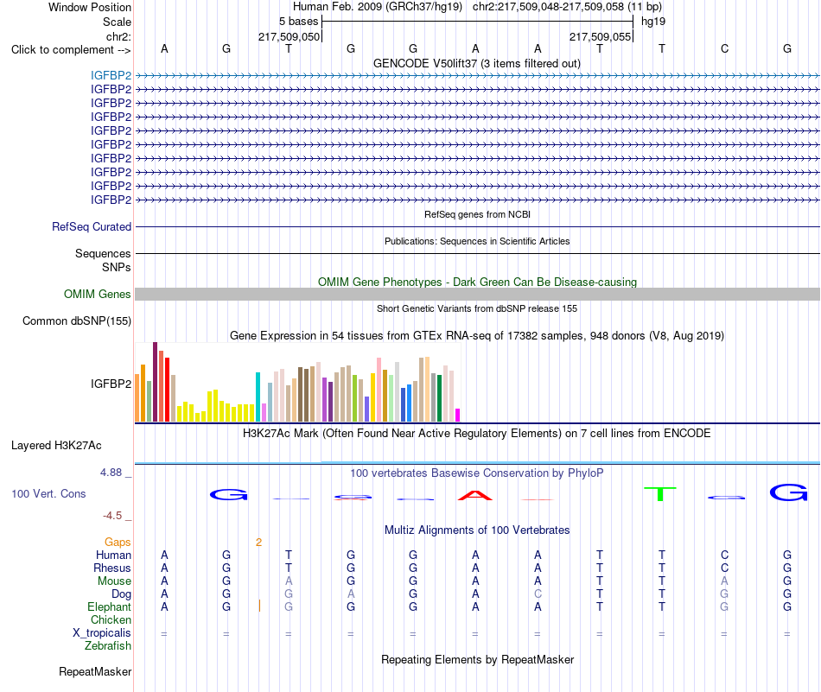Click the Zebrafish species label
Screen dimensions: 821x692
click(108, 646)
